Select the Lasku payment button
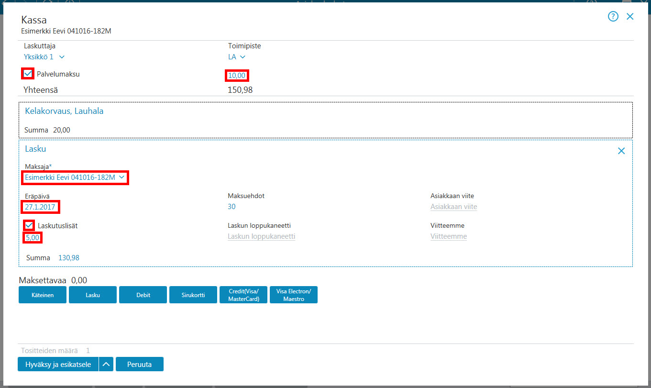This screenshot has width=651, height=388. pos(93,295)
